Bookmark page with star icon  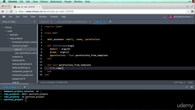(188, 12)
